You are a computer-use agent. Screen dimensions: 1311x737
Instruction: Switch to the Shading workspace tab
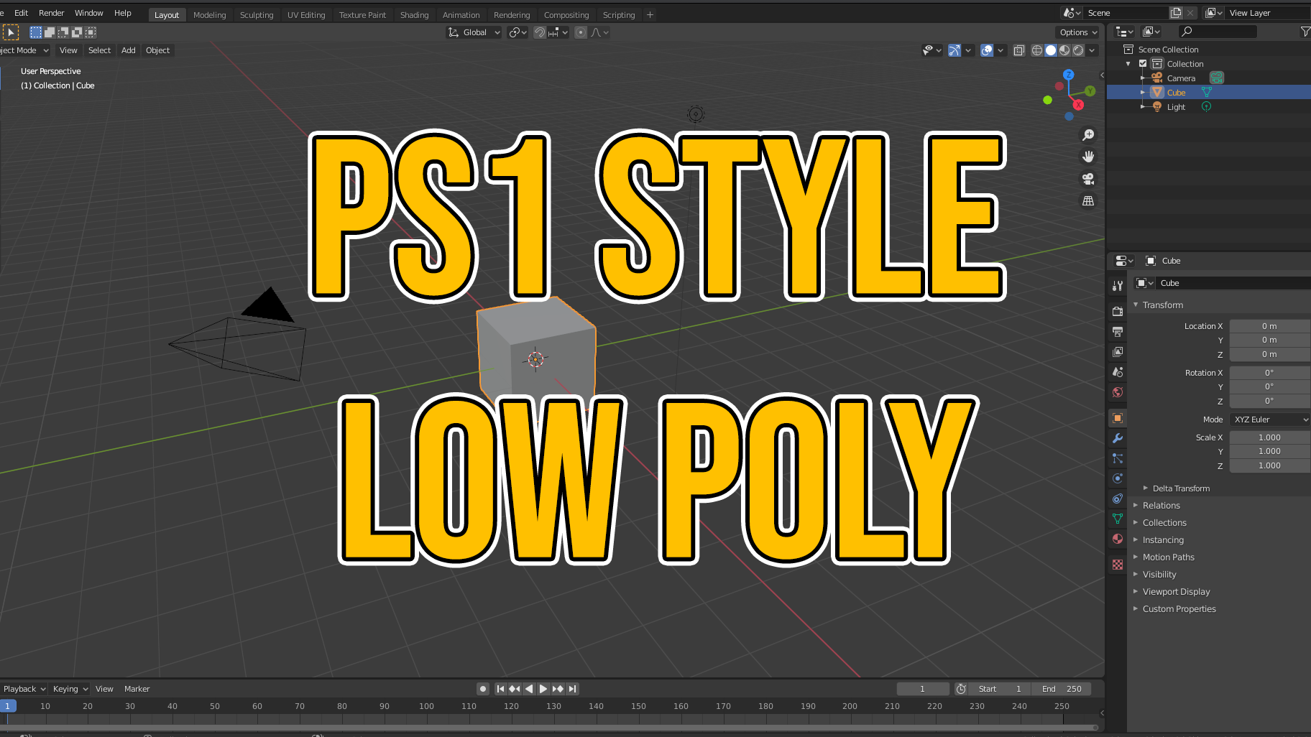(414, 14)
